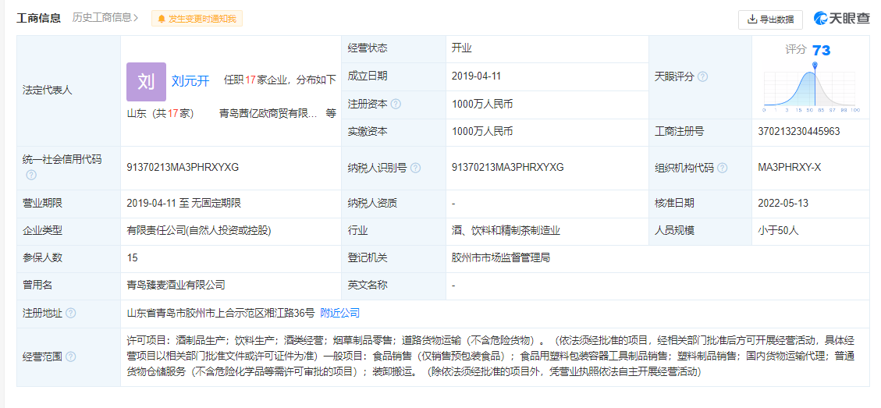
Task: Click score value 73
Action: coord(821,51)
